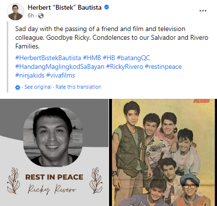Open the #vivafilms hashtag
The height and width of the screenshot is (206, 217).
pyautogui.click(x=61, y=76)
